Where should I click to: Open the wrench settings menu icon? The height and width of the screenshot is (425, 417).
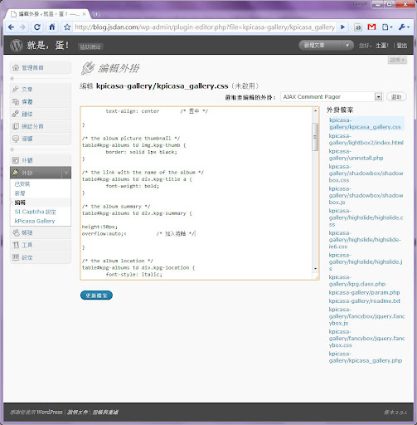click(404, 27)
